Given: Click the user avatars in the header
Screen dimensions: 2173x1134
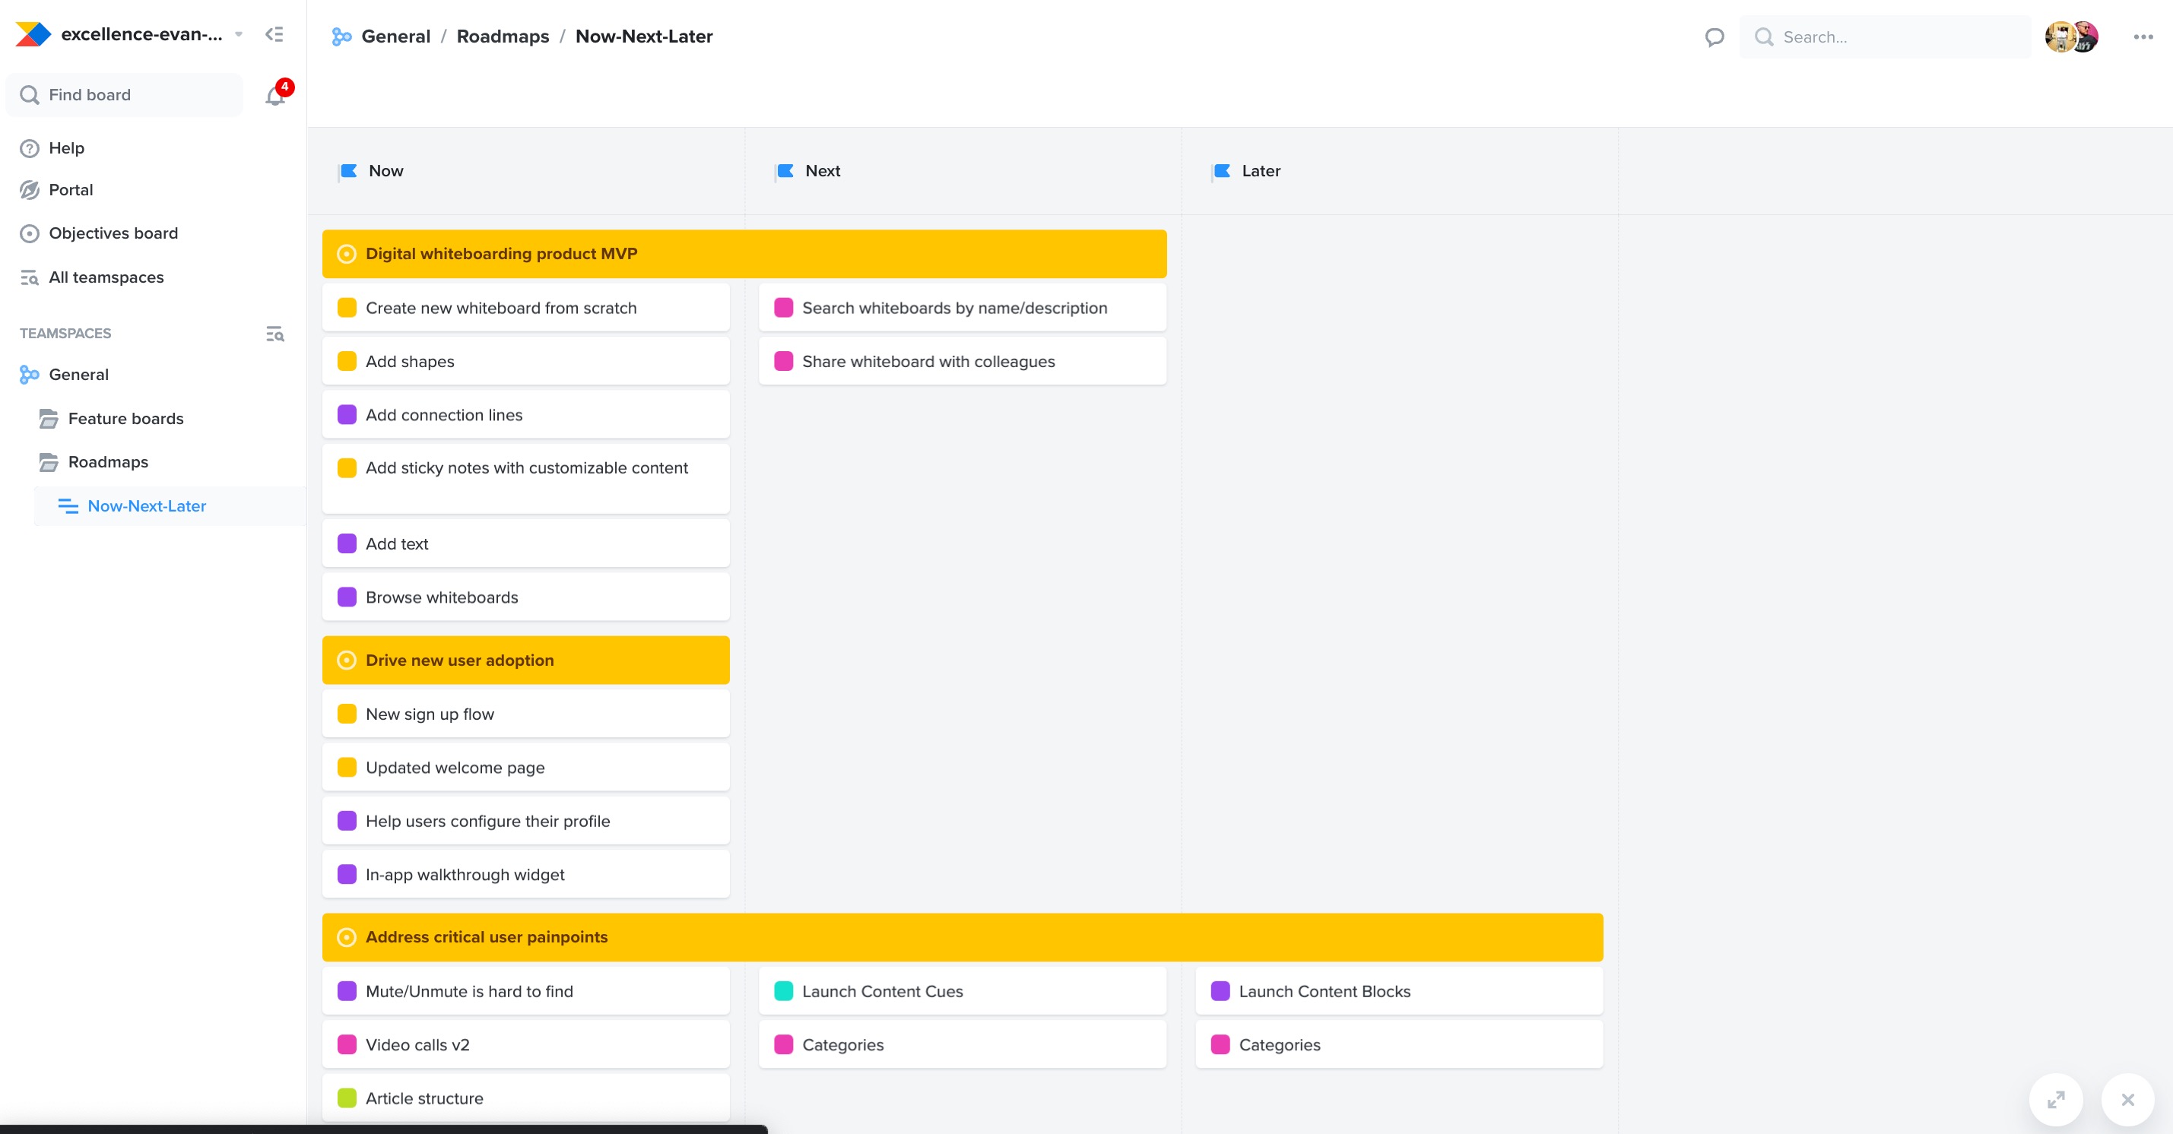Looking at the screenshot, I should coord(2071,37).
